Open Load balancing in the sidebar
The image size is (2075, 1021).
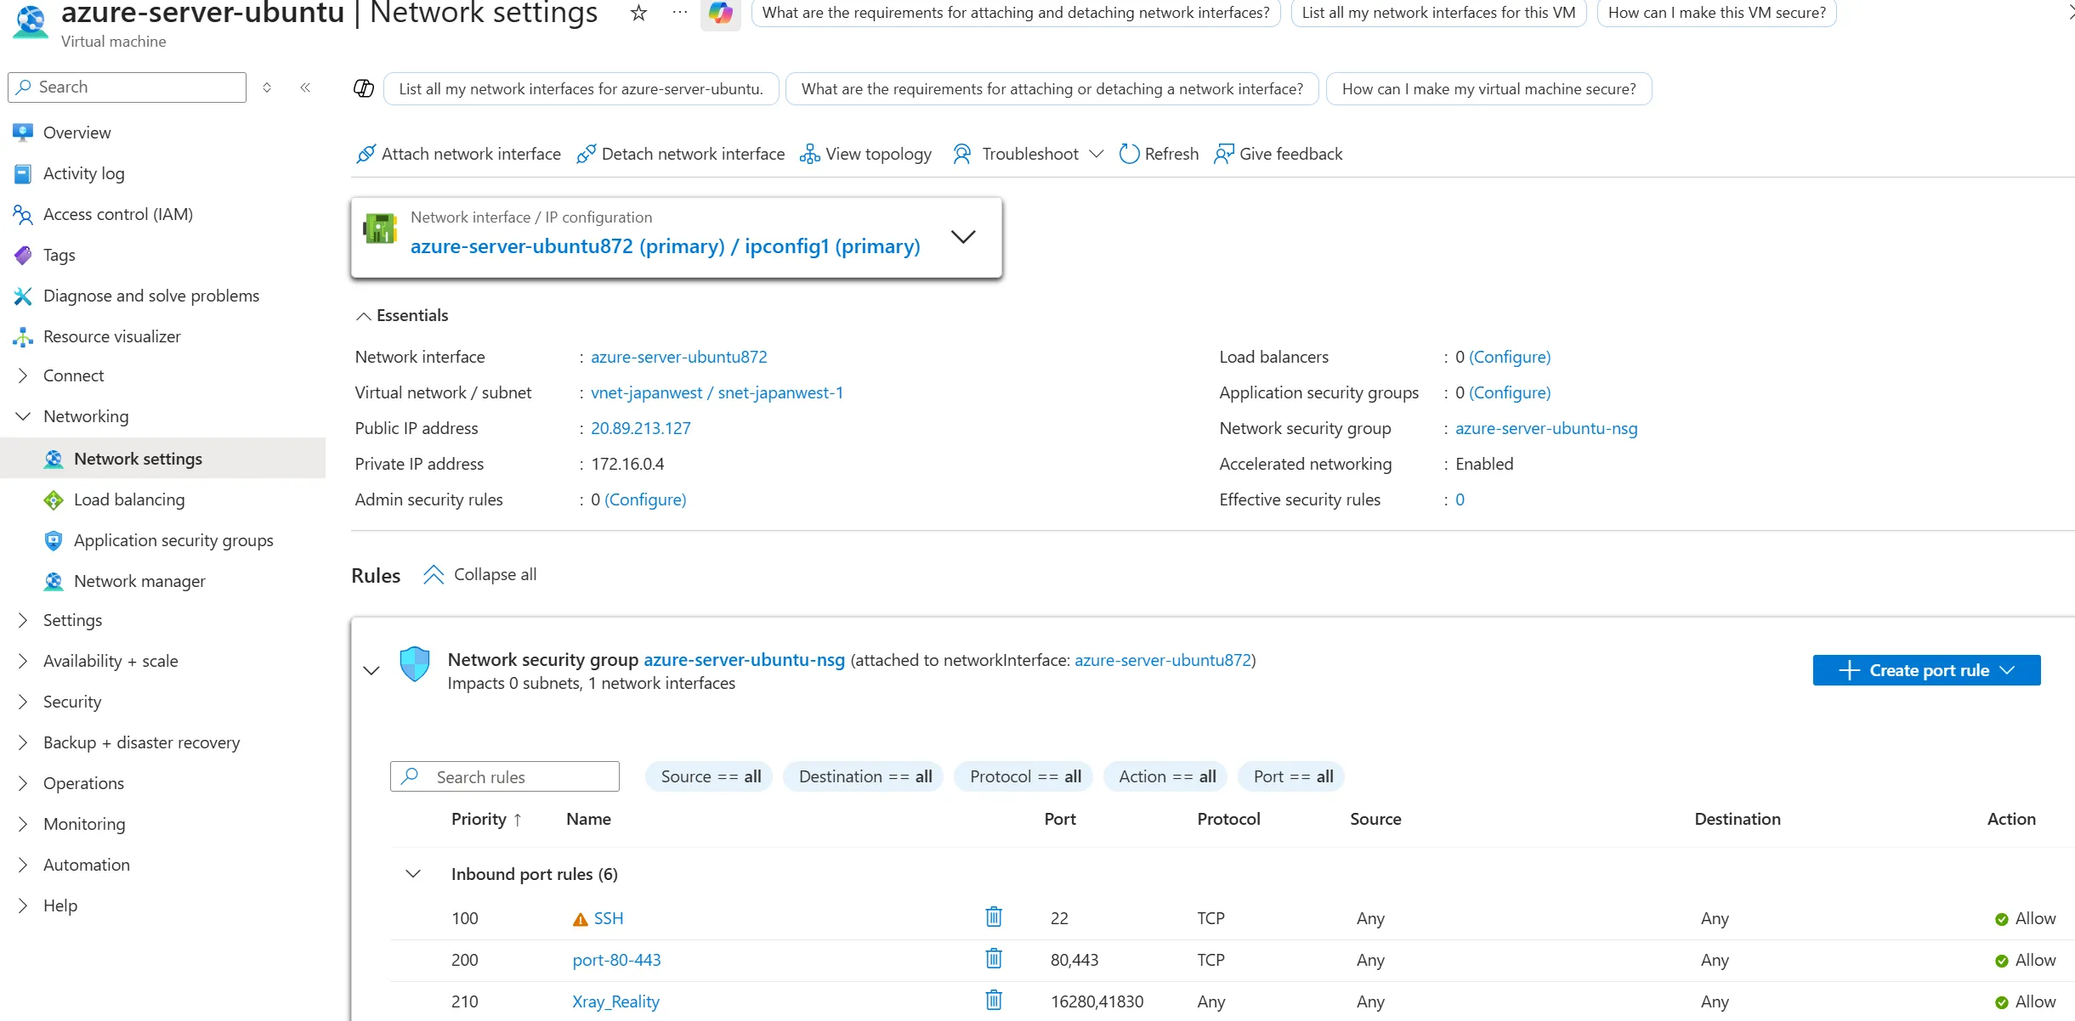[129, 499]
